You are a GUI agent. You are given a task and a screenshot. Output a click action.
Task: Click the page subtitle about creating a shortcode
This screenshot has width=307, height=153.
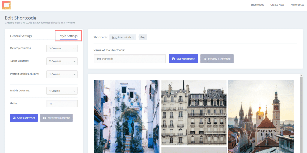coord(40,23)
